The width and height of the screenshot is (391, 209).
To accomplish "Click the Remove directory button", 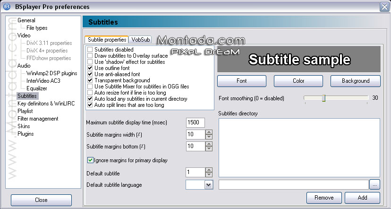I will coord(324,198).
